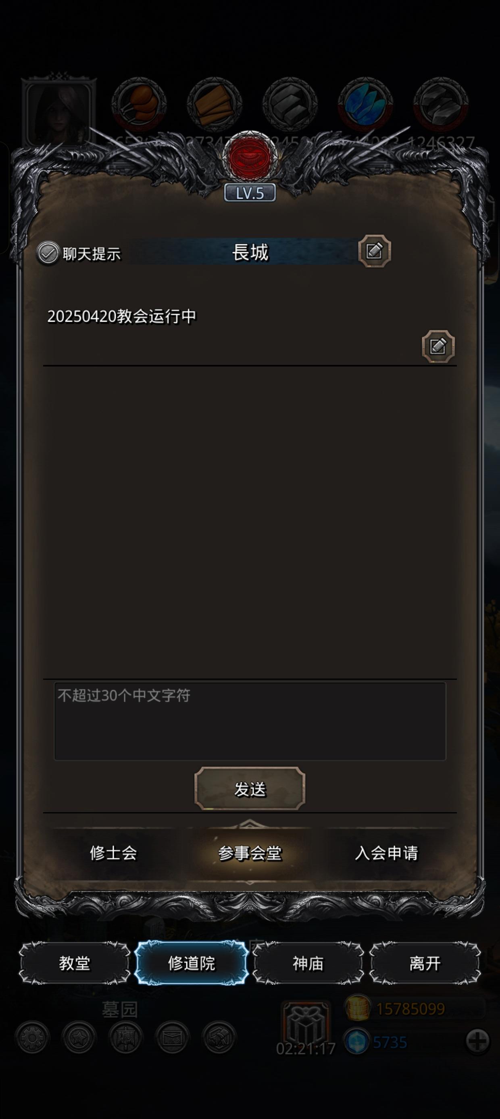Focus the 不超过30个中文字符 message field
Screen dimensions: 500x1119
tap(250, 721)
